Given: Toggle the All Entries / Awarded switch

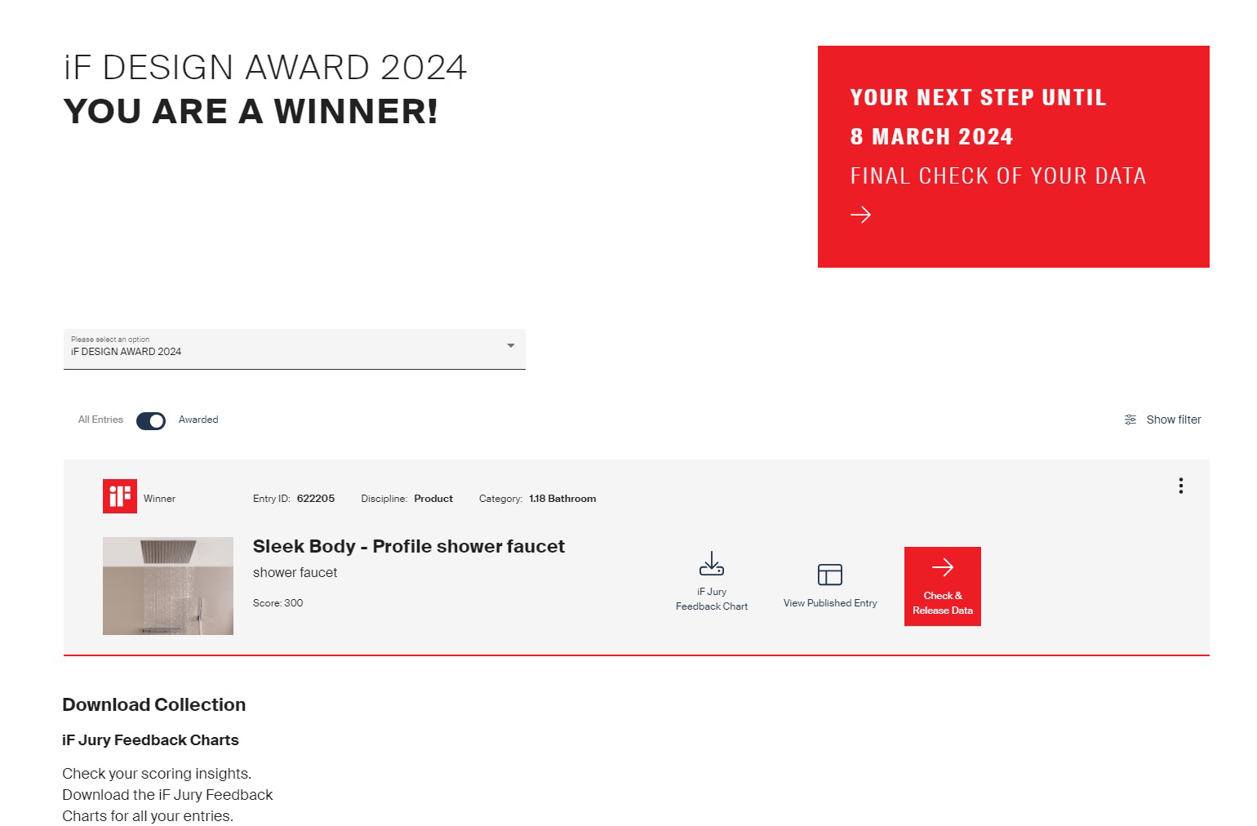Looking at the screenshot, I should tap(151, 420).
